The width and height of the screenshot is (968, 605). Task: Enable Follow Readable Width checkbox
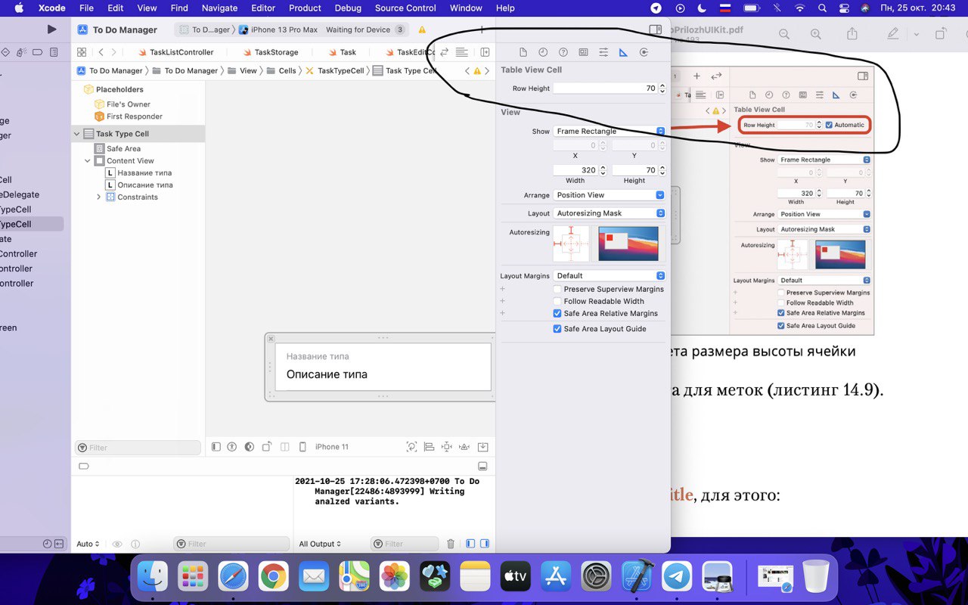pos(557,301)
